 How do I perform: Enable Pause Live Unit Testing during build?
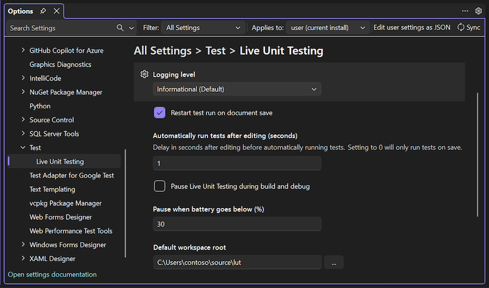click(159, 186)
